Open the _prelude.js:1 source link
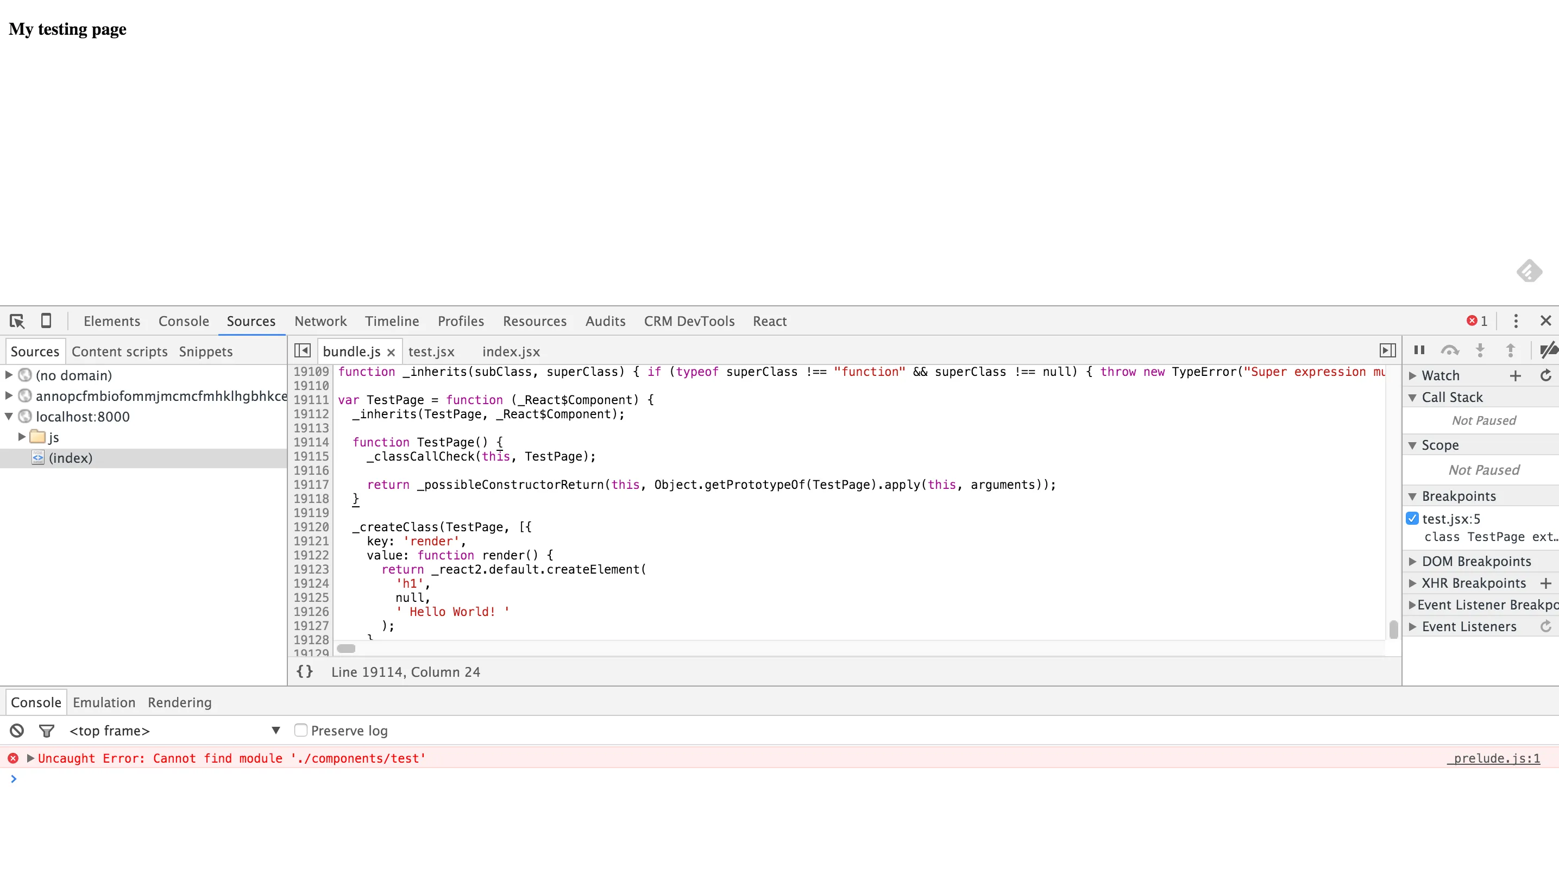The width and height of the screenshot is (1559, 893). pos(1493,759)
